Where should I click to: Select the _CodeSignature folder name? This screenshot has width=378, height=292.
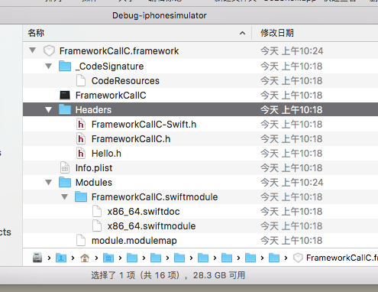[110, 67]
